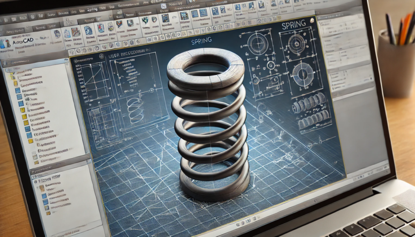The image size is (415, 237).
Task: Click the AutoCAD application logo icon
Action: coord(4,44)
